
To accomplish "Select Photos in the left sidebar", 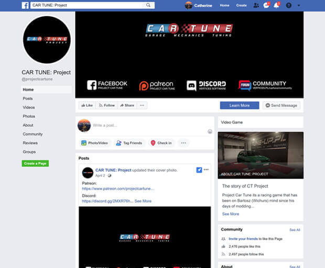I will click(29, 116).
